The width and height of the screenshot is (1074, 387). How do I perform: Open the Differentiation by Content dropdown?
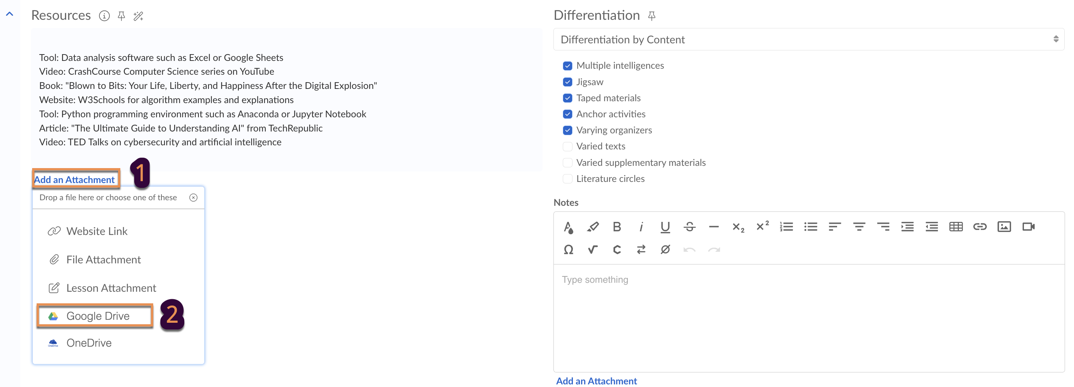click(808, 40)
